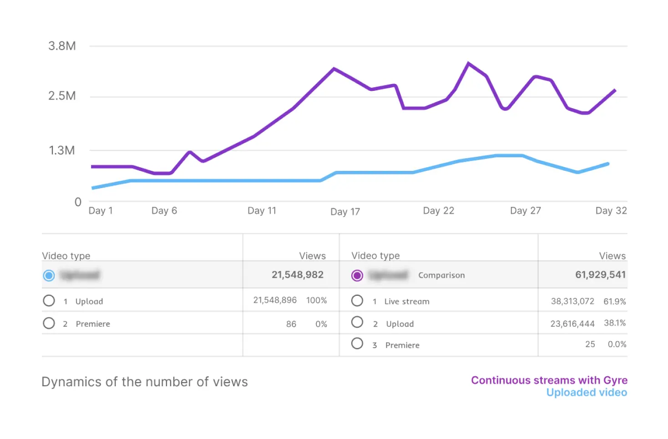Image resolution: width=668 pixels, height=439 pixels.
Task: Select the left table's Premiere radio button
Action: pos(49,323)
